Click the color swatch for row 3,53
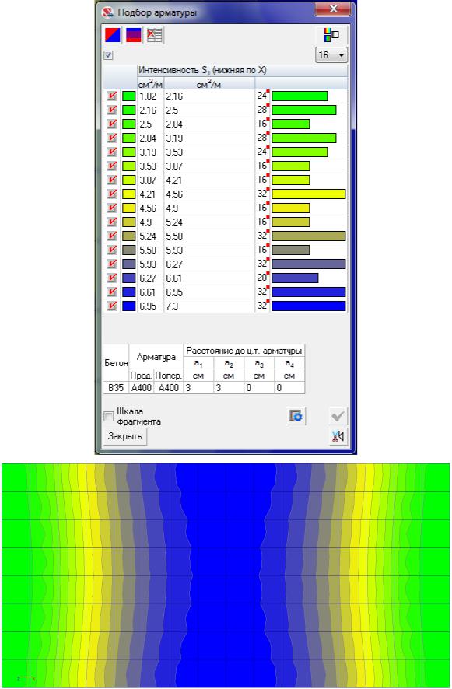This screenshot has height=689, width=452. 129,166
